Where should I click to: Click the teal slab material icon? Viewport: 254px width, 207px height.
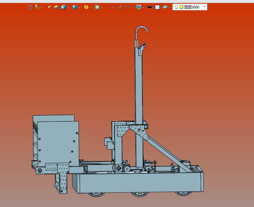click(165, 7)
